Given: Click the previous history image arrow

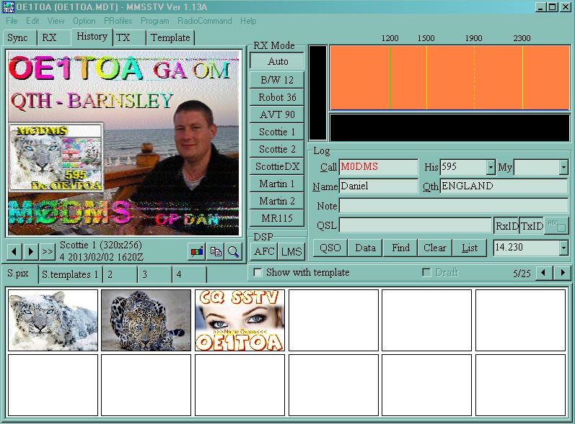Looking at the screenshot, I should click(x=14, y=251).
